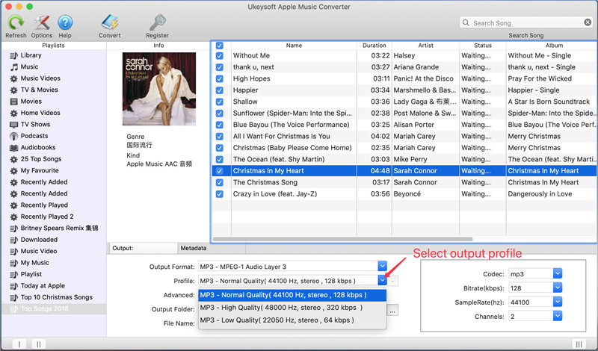
Task: Switch to the Metadata tab
Action: (x=212, y=248)
